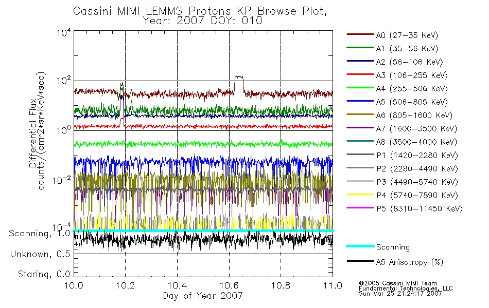
Task: Click the P4 (5740-7890 KeV) yellow legend line
Action: 360,195
